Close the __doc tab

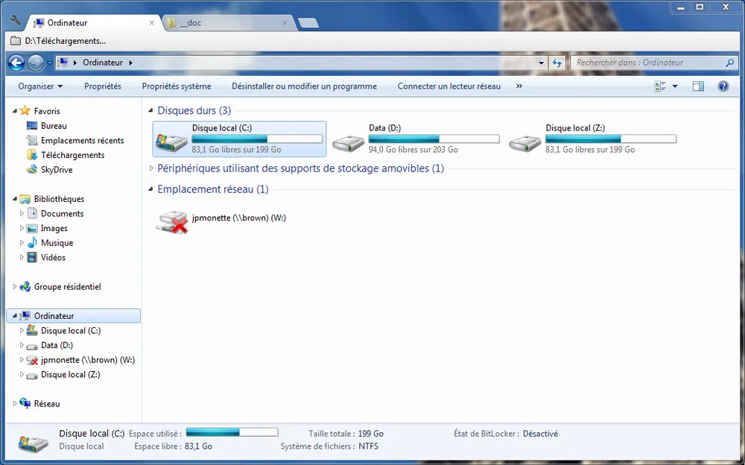click(x=285, y=22)
